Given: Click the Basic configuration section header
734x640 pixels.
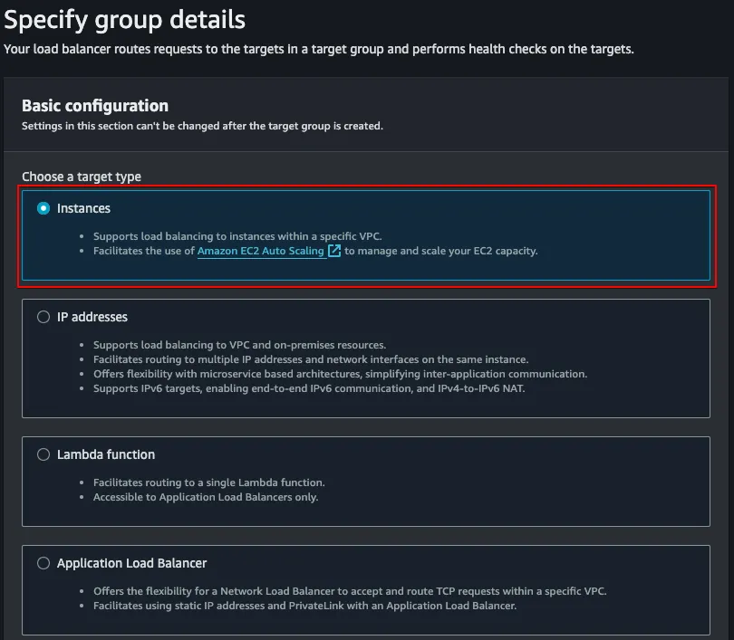Looking at the screenshot, I should tap(95, 106).
